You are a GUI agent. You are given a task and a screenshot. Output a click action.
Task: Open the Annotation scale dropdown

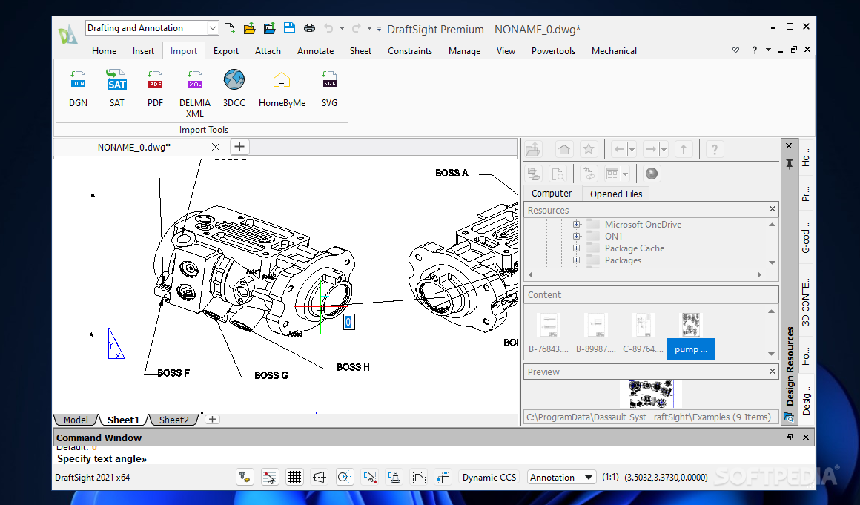coord(589,477)
